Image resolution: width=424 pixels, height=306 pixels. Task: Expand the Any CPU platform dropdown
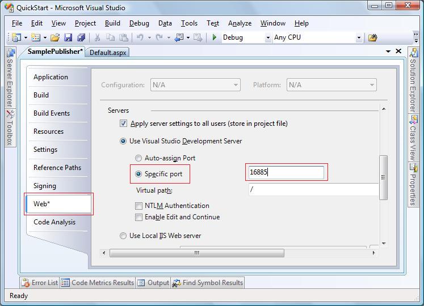pos(358,38)
